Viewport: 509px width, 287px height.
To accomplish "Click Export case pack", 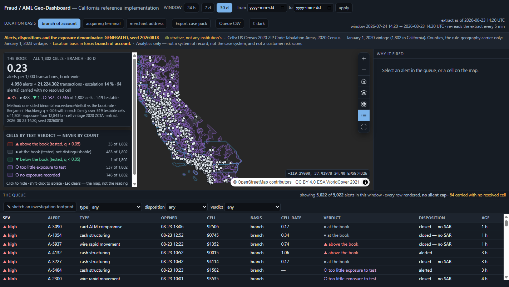I will tap(192, 24).
